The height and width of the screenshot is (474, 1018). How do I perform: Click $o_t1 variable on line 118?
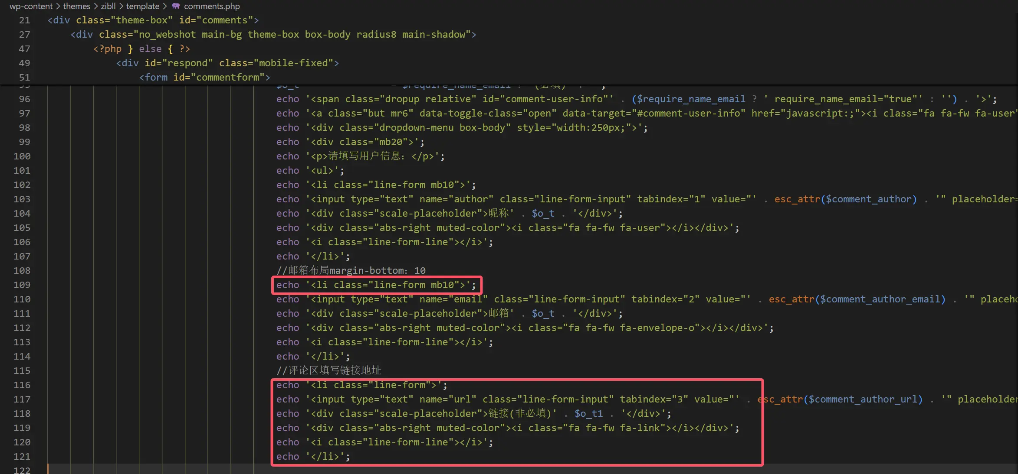point(588,414)
